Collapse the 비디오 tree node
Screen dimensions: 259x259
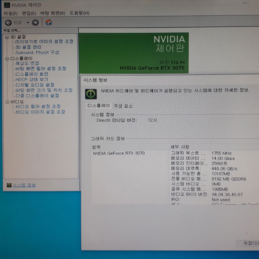[7, 102]
